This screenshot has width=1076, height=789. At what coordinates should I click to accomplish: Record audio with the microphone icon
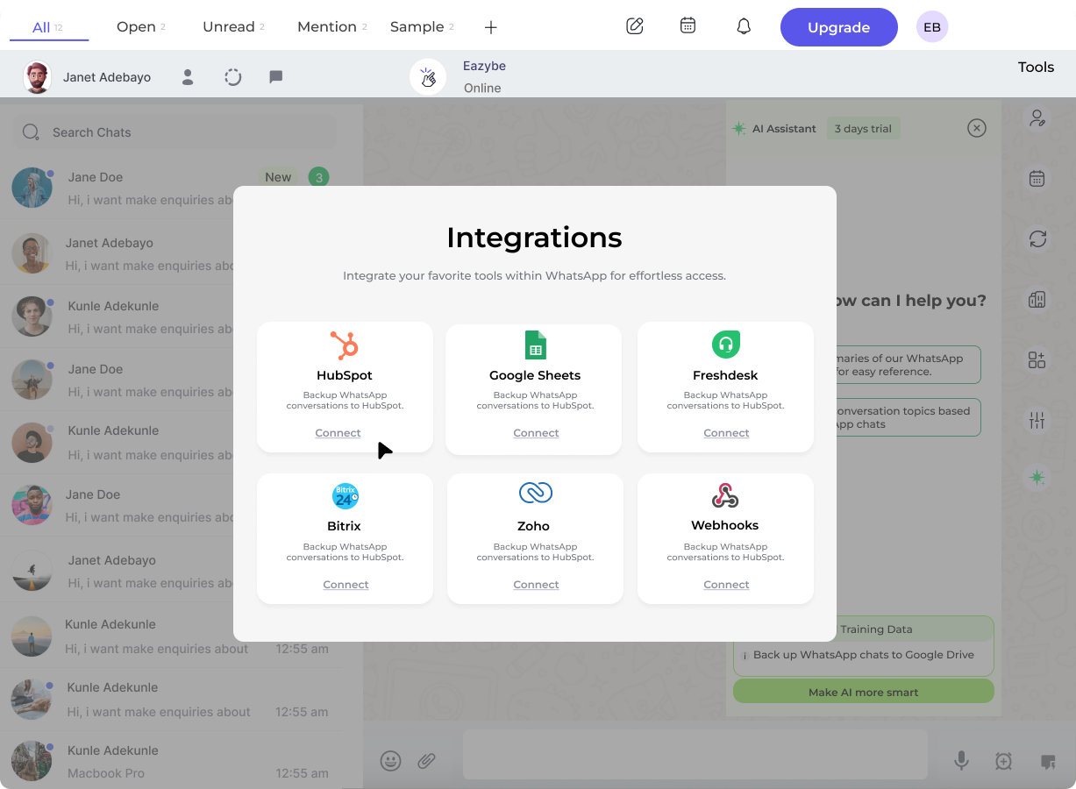tap(961, 761)
